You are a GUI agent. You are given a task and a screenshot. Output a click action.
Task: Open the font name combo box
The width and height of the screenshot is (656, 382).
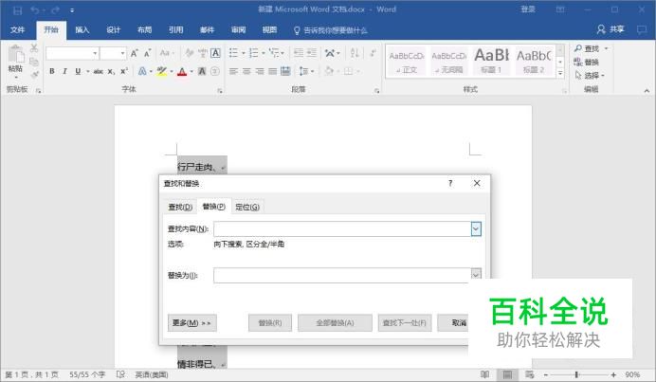tap(72, 53)
